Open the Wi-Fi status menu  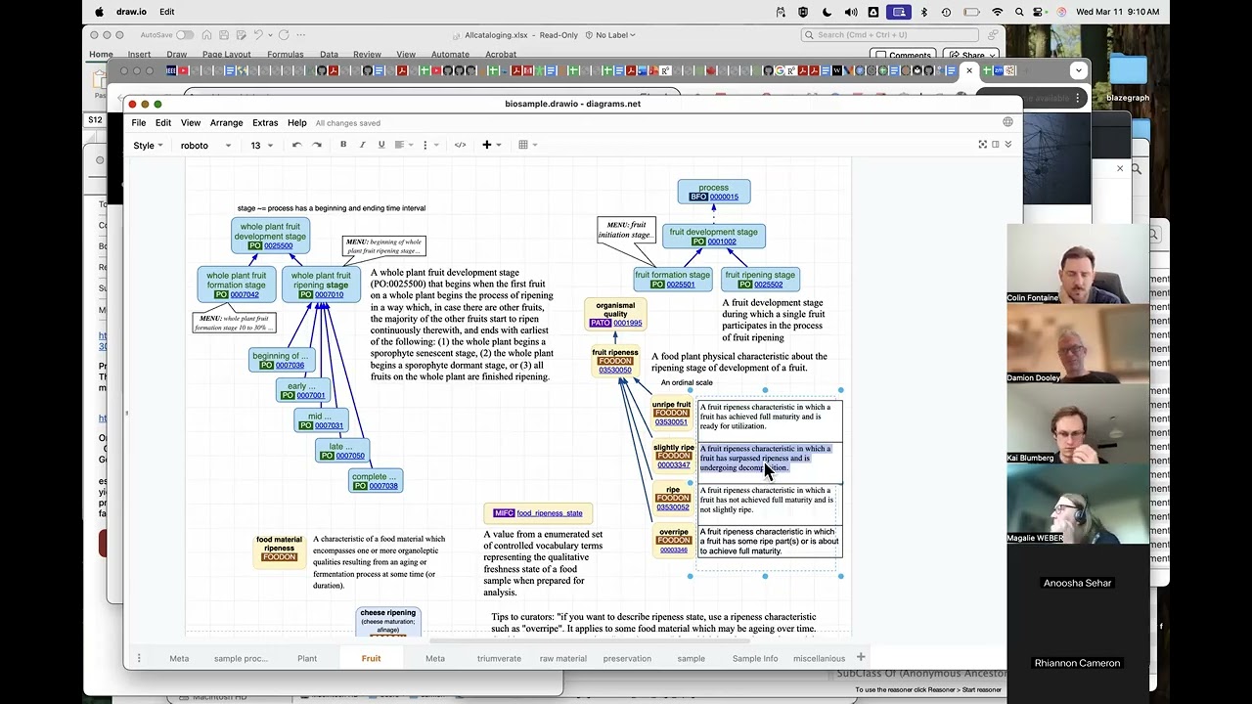pyautogui.click(x=997, y=12)
